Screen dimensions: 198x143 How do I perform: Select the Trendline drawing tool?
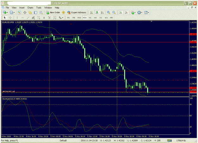pyautogui.click(x=28, y=18)
